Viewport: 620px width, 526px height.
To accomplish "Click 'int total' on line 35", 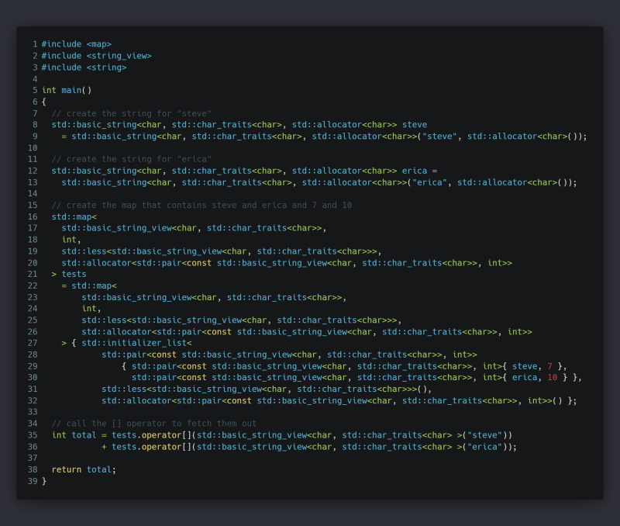I will point(74,435).
